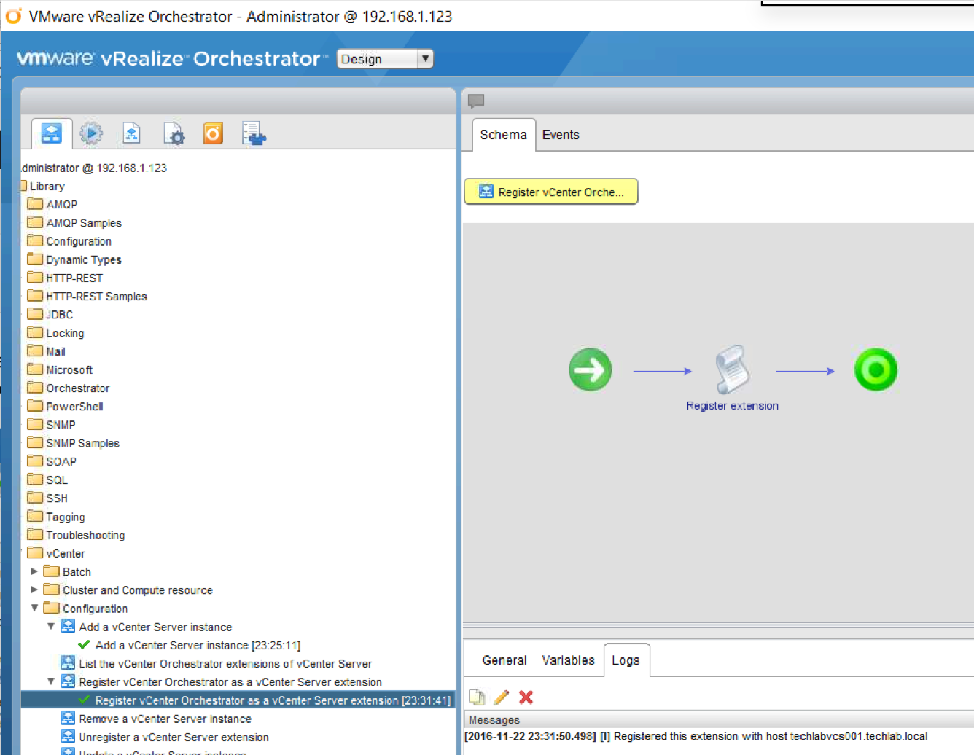
Task: Collapse the Add a vCenter Server instance workflow
Action: pyautogui.click(x=51, y=626)
